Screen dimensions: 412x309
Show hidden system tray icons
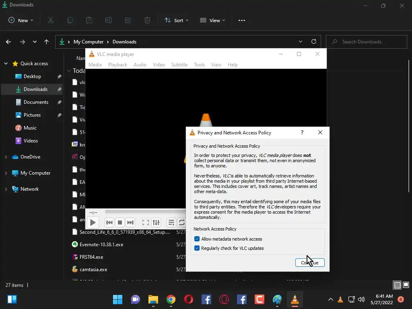pos(331,299)
